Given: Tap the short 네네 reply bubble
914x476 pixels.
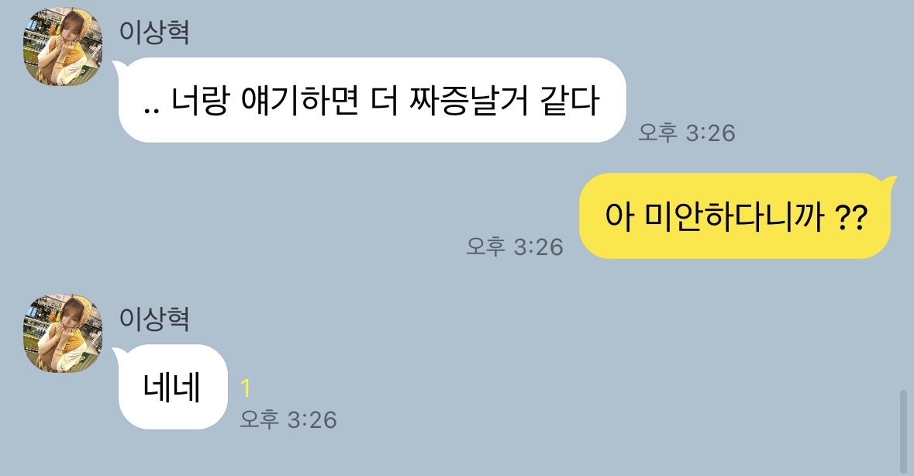Looking at the screenshot, I should (173, 387).
